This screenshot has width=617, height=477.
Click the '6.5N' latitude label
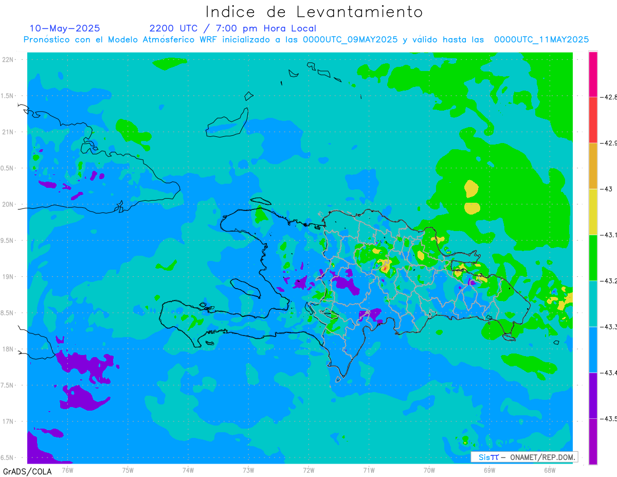(x=8, y=457)
